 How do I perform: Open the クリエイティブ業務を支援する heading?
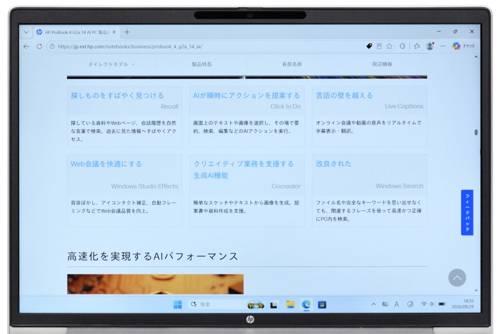coord(244,170)
